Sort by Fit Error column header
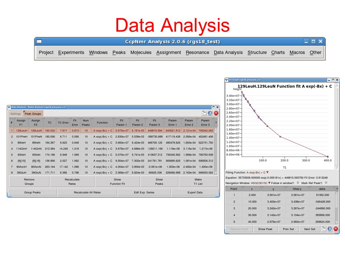Image resolution: width=345 pixels, height=259 pixels. pyautogui.click(x=75, y=122)
